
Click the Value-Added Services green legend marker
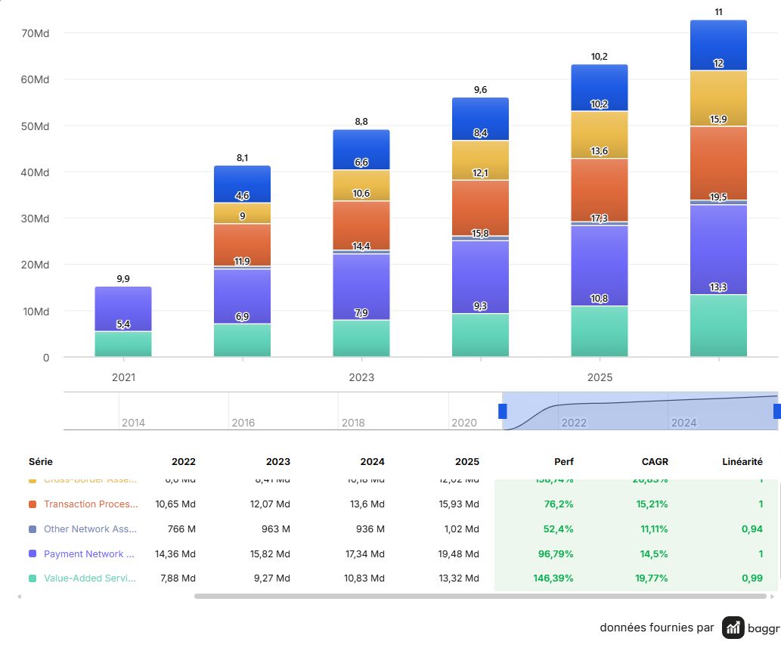click(x=33, y=578)
